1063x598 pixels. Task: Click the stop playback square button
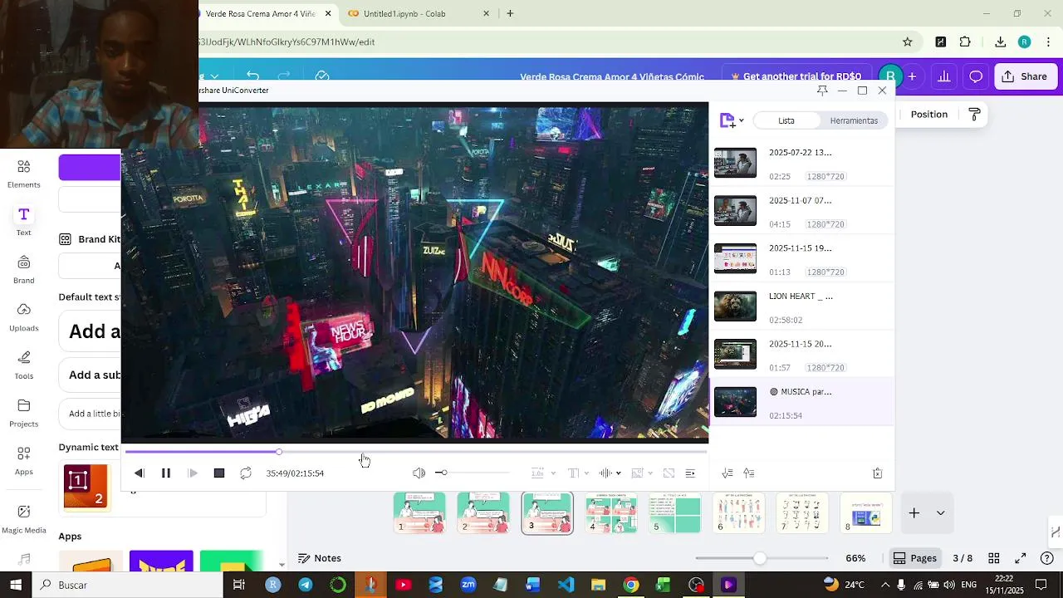[x=219, y=473]
